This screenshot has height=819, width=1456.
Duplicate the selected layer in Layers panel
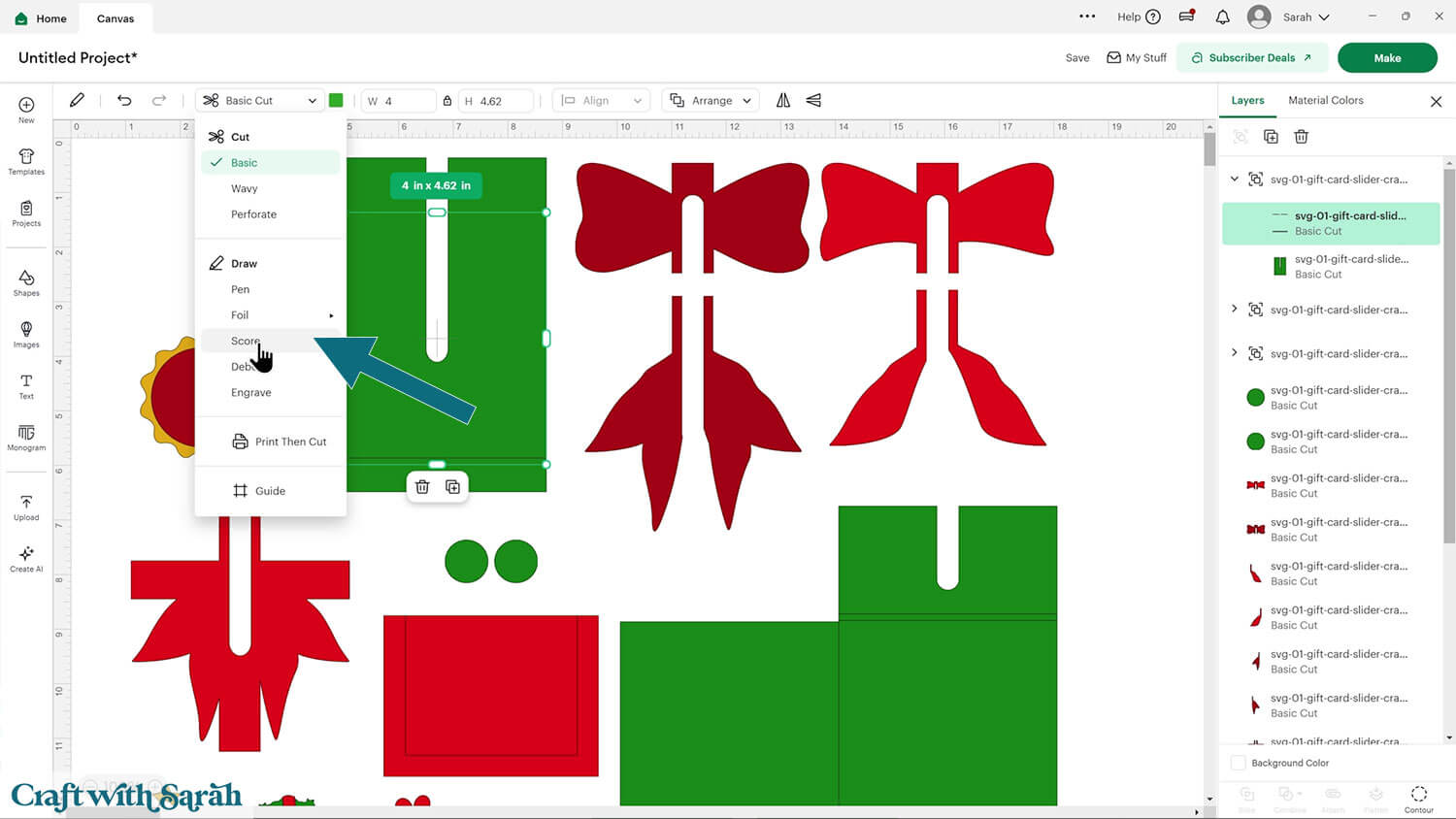[1271, 137]
